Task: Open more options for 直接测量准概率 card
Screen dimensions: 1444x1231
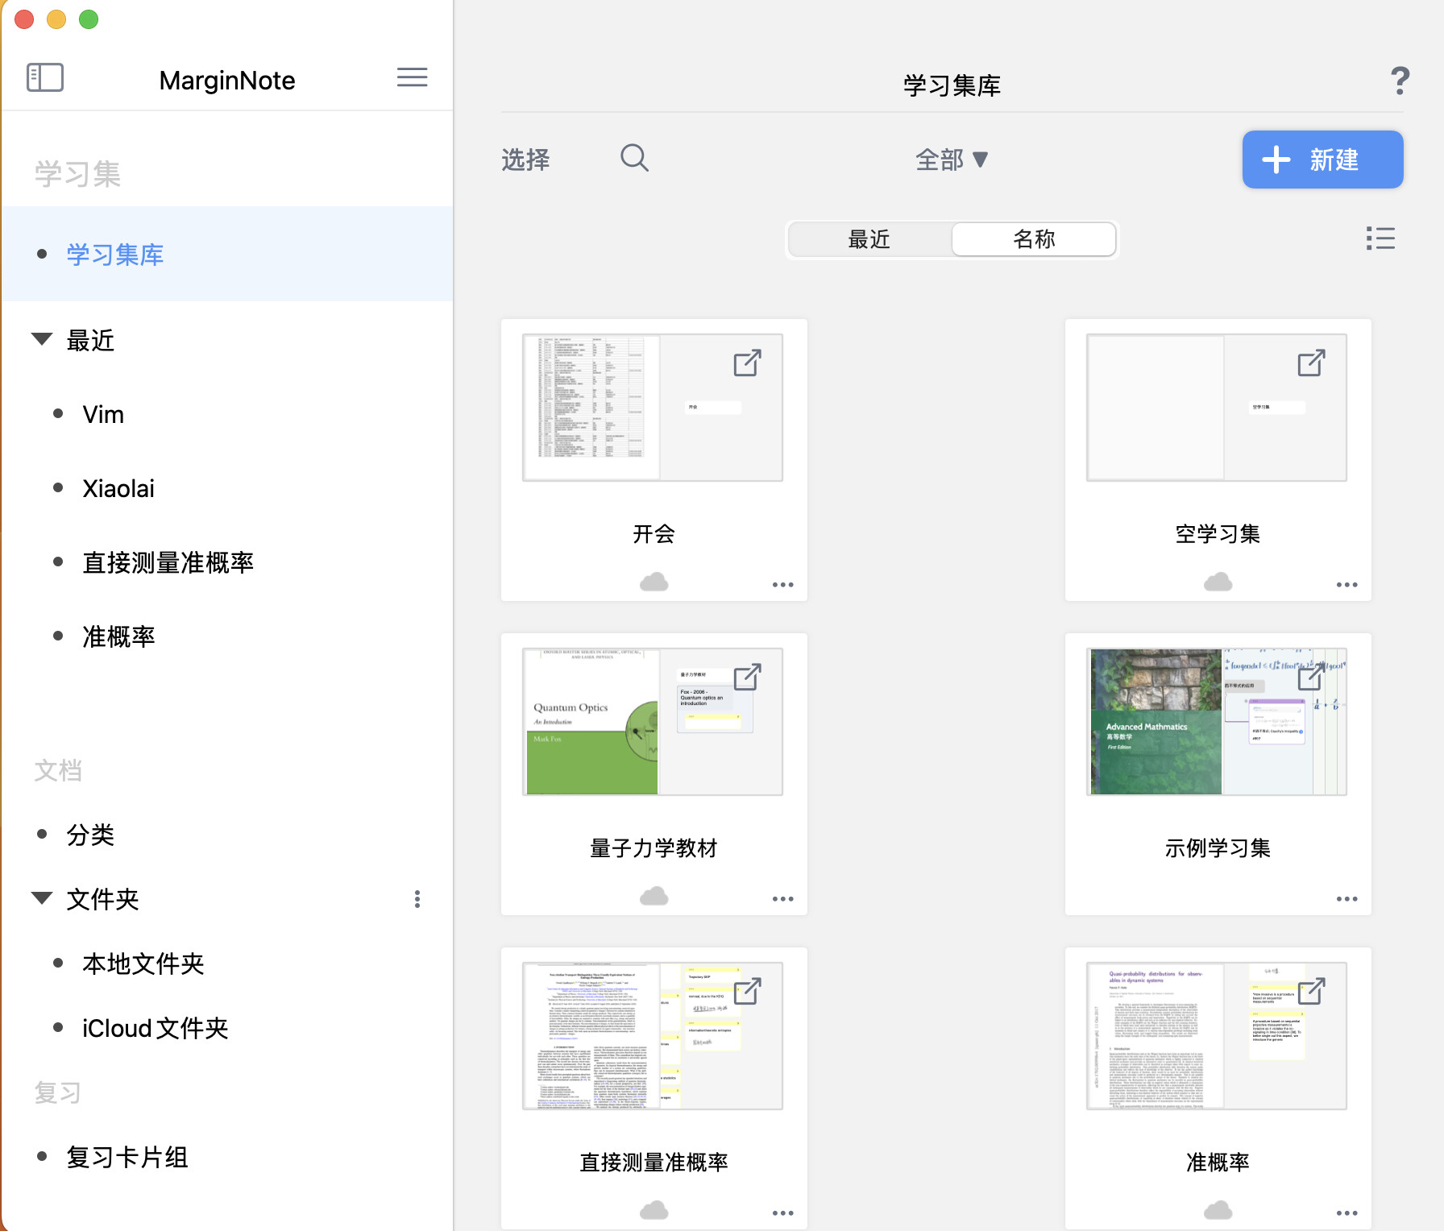Action: pos(782,1213)
